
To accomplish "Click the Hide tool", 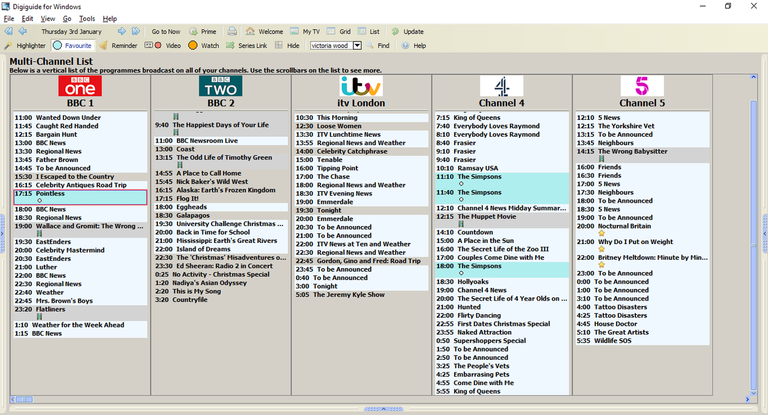I will coord(287,46).
